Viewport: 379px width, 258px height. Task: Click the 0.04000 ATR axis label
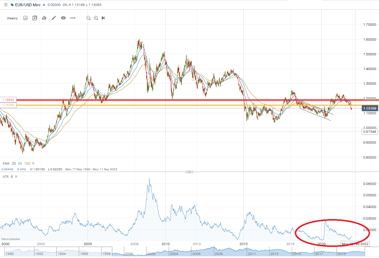click(369, 207)
